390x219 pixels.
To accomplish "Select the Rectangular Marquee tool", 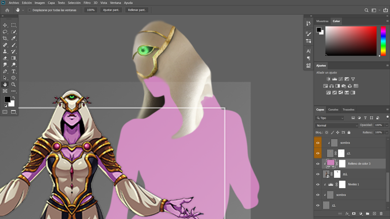I will (13, 25).
